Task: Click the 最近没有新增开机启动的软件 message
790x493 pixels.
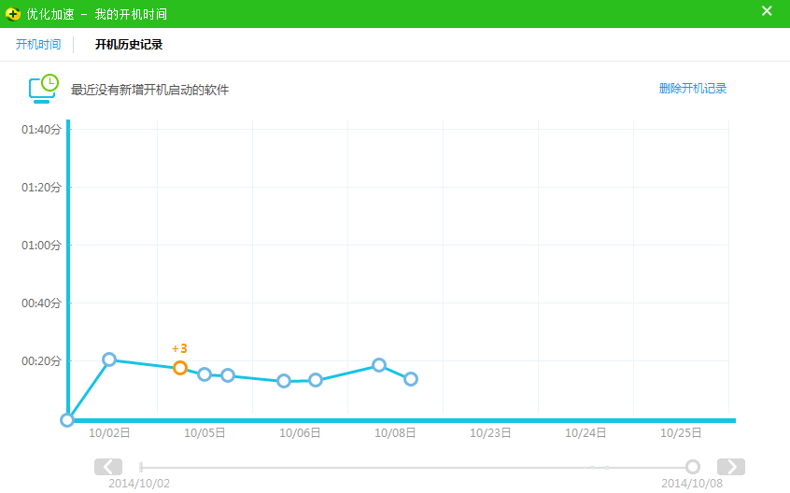Action: pos(150,90)
